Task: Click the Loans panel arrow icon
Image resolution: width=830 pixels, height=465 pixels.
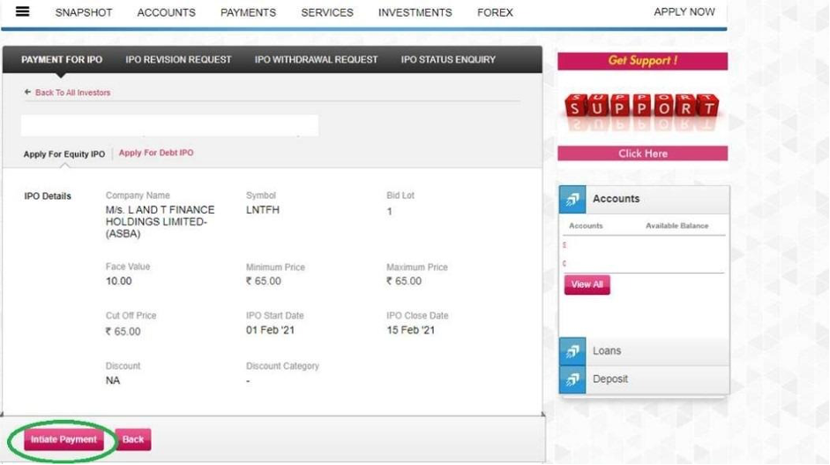Action: coord(572,351)
